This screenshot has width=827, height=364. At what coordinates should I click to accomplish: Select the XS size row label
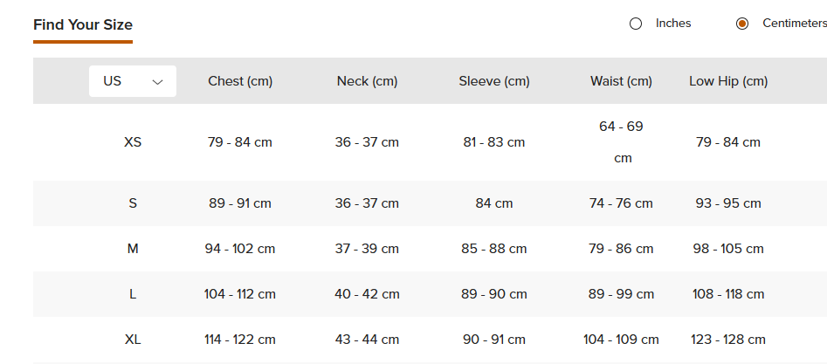coord(133,141)
